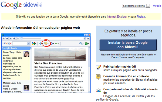
Task: Click the go arrow beside the address bar
Action: 88,38
